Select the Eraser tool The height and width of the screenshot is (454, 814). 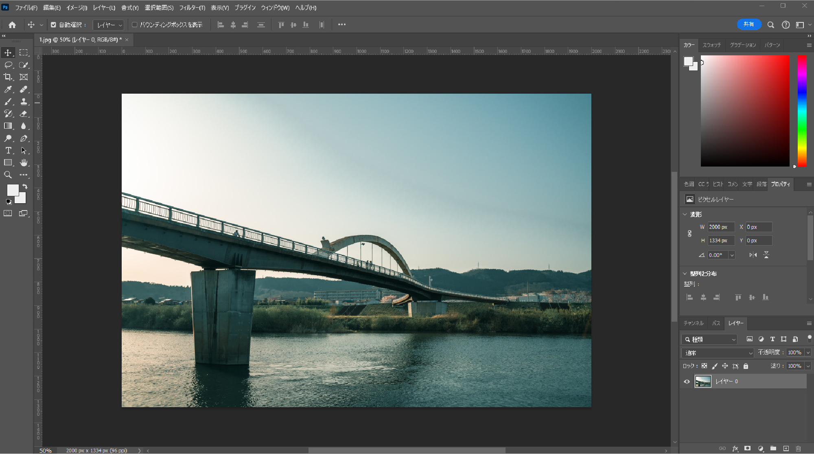24,114
